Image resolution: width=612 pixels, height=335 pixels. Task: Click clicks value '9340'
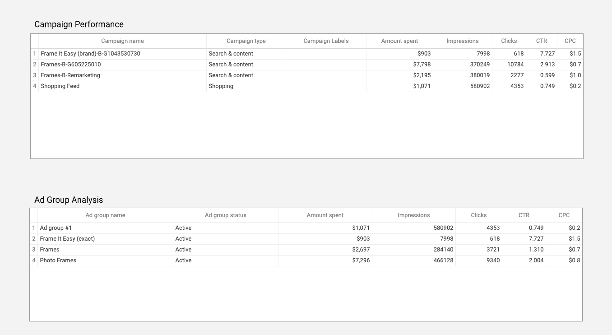(493, 261)
